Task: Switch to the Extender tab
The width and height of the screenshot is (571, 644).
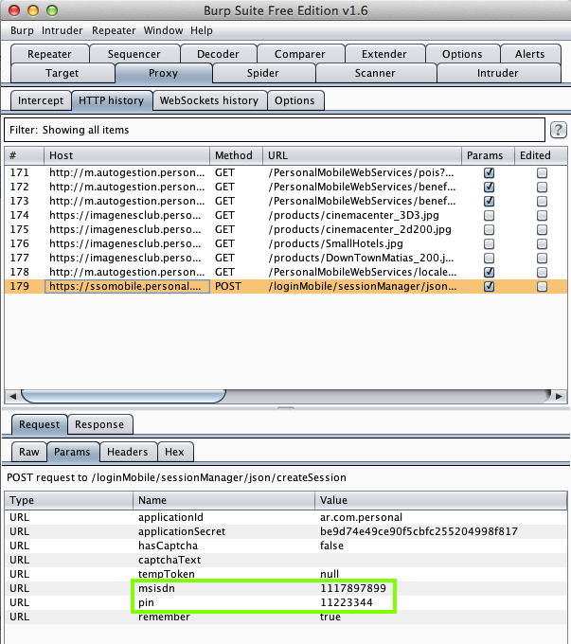Action: [384, 54]
